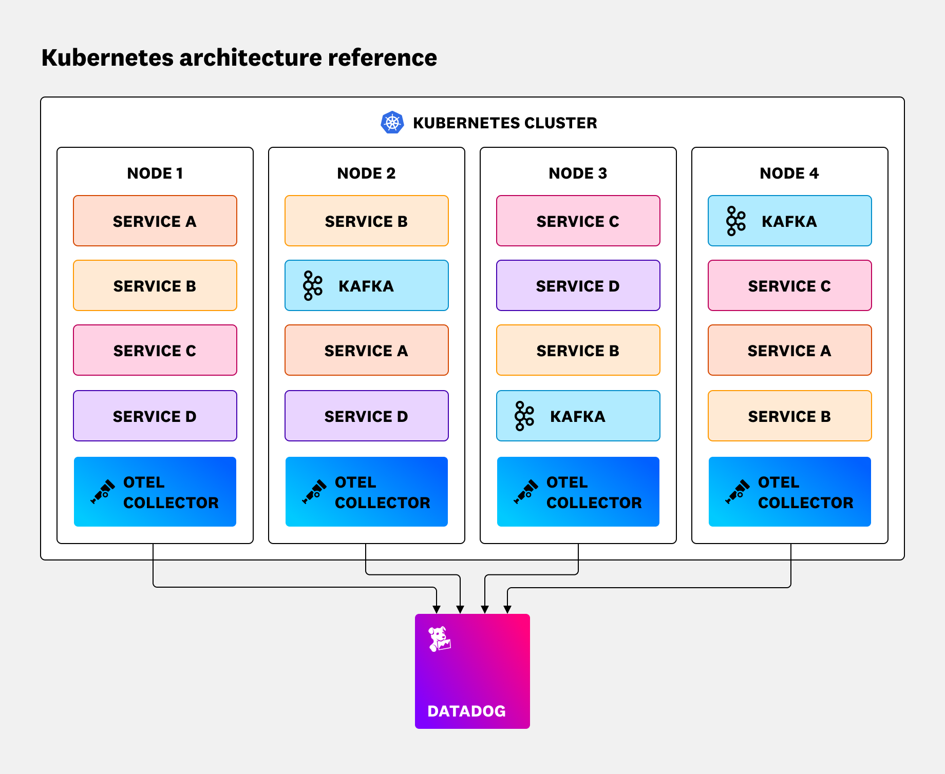Select the Node 1 header label
This screenshot has height=774, width=945.
pyautogui.click(x=155, y=173)
